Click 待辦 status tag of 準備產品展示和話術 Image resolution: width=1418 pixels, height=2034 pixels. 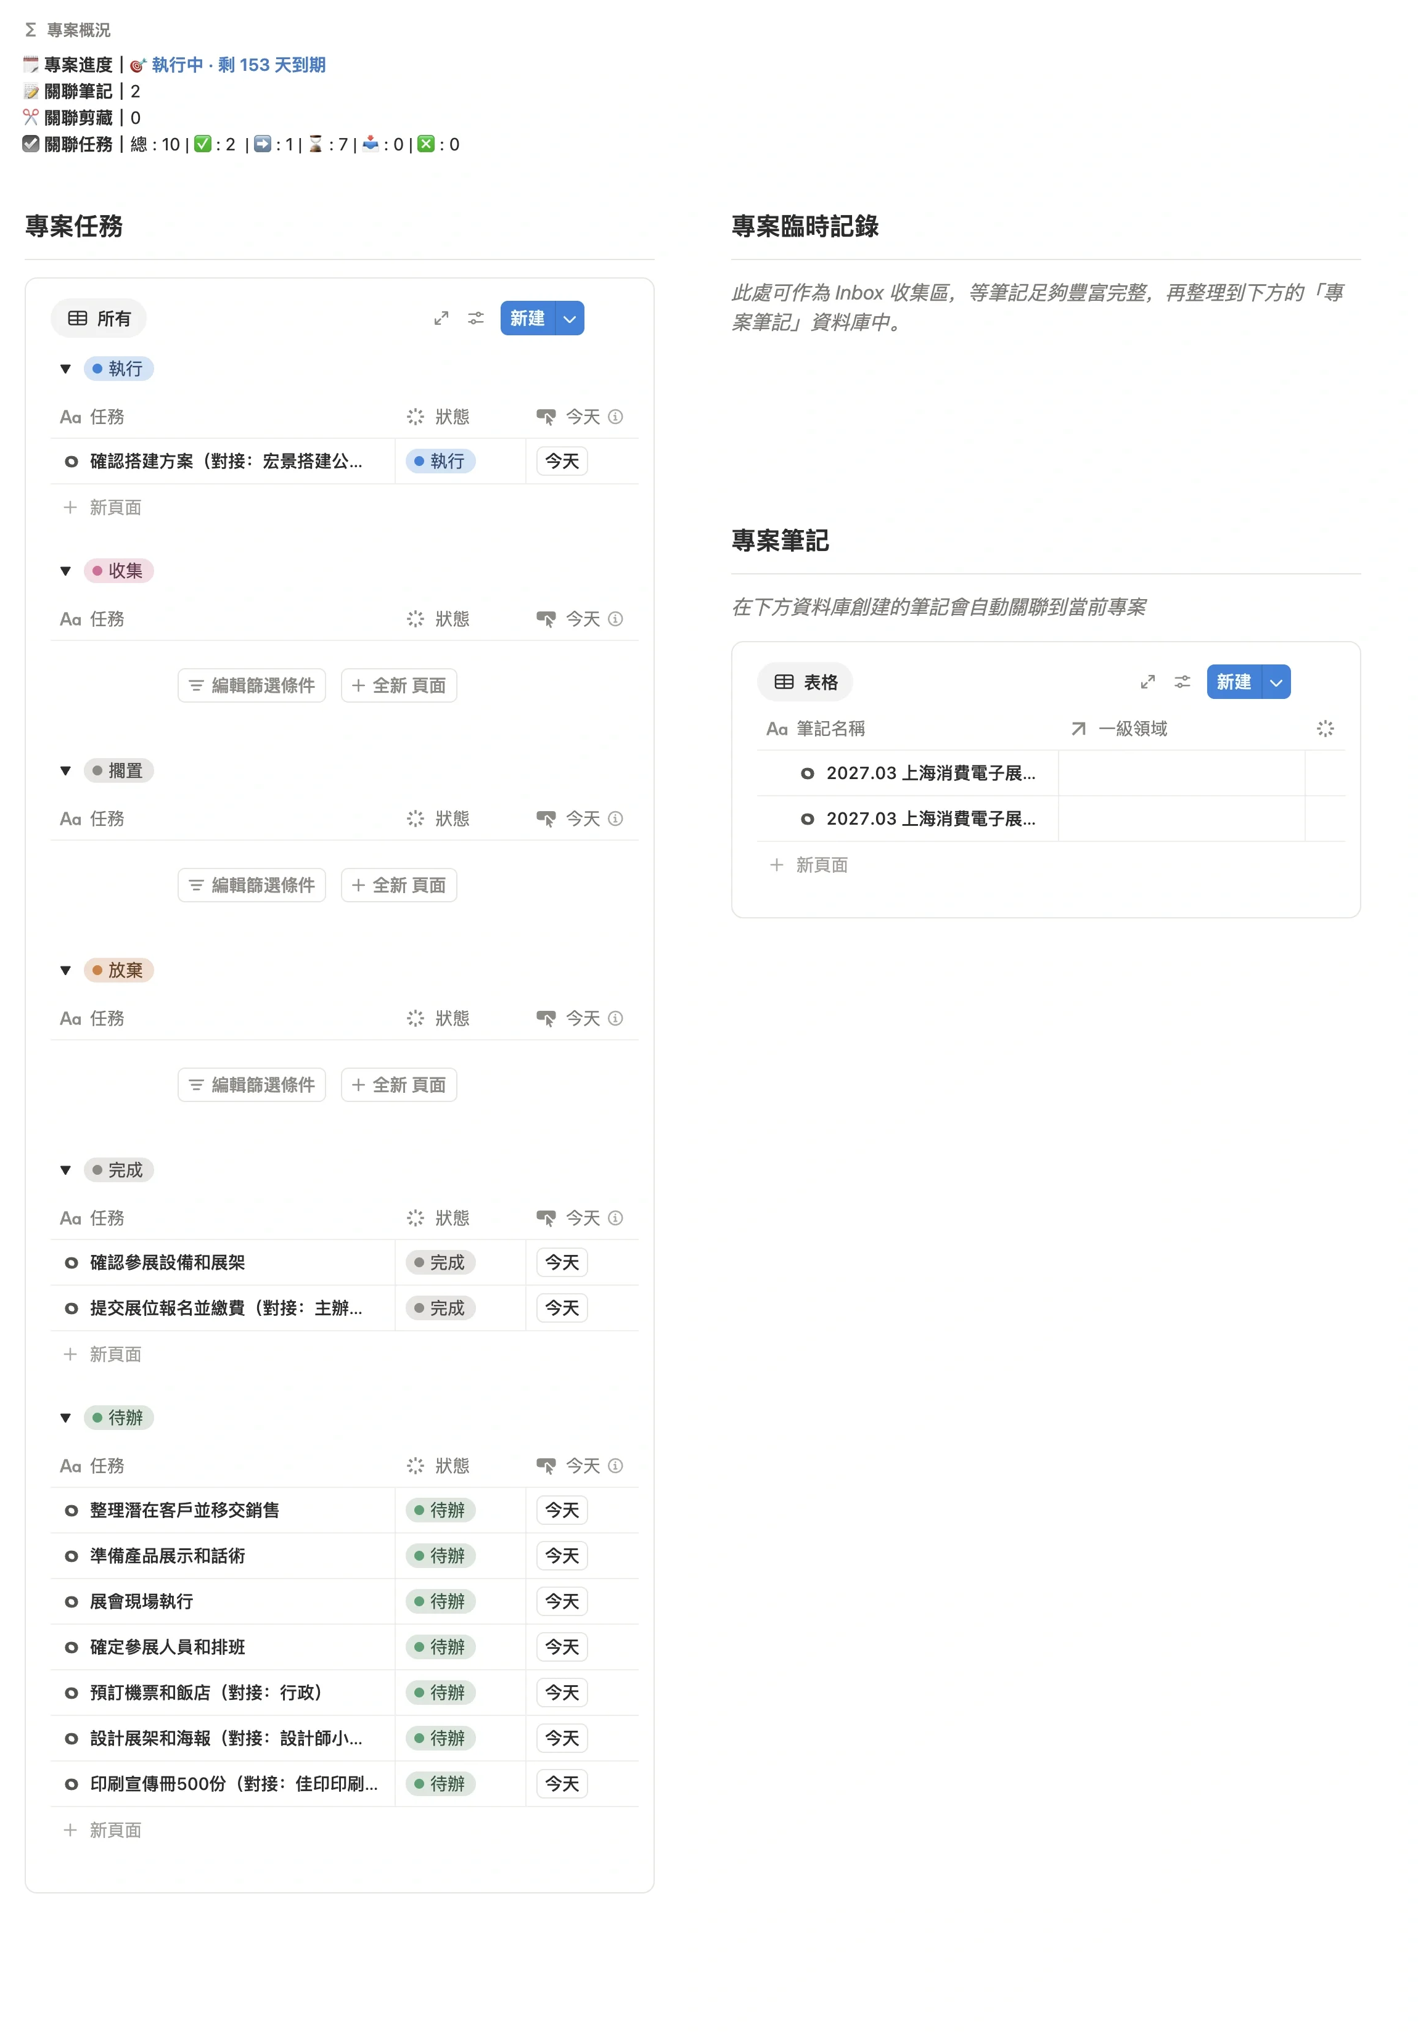click(x=440, y=1556)
